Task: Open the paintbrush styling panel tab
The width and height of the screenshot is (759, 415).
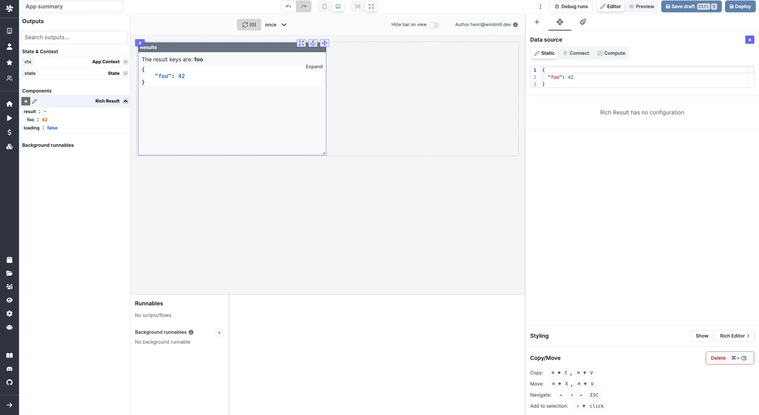Action: 583,22
